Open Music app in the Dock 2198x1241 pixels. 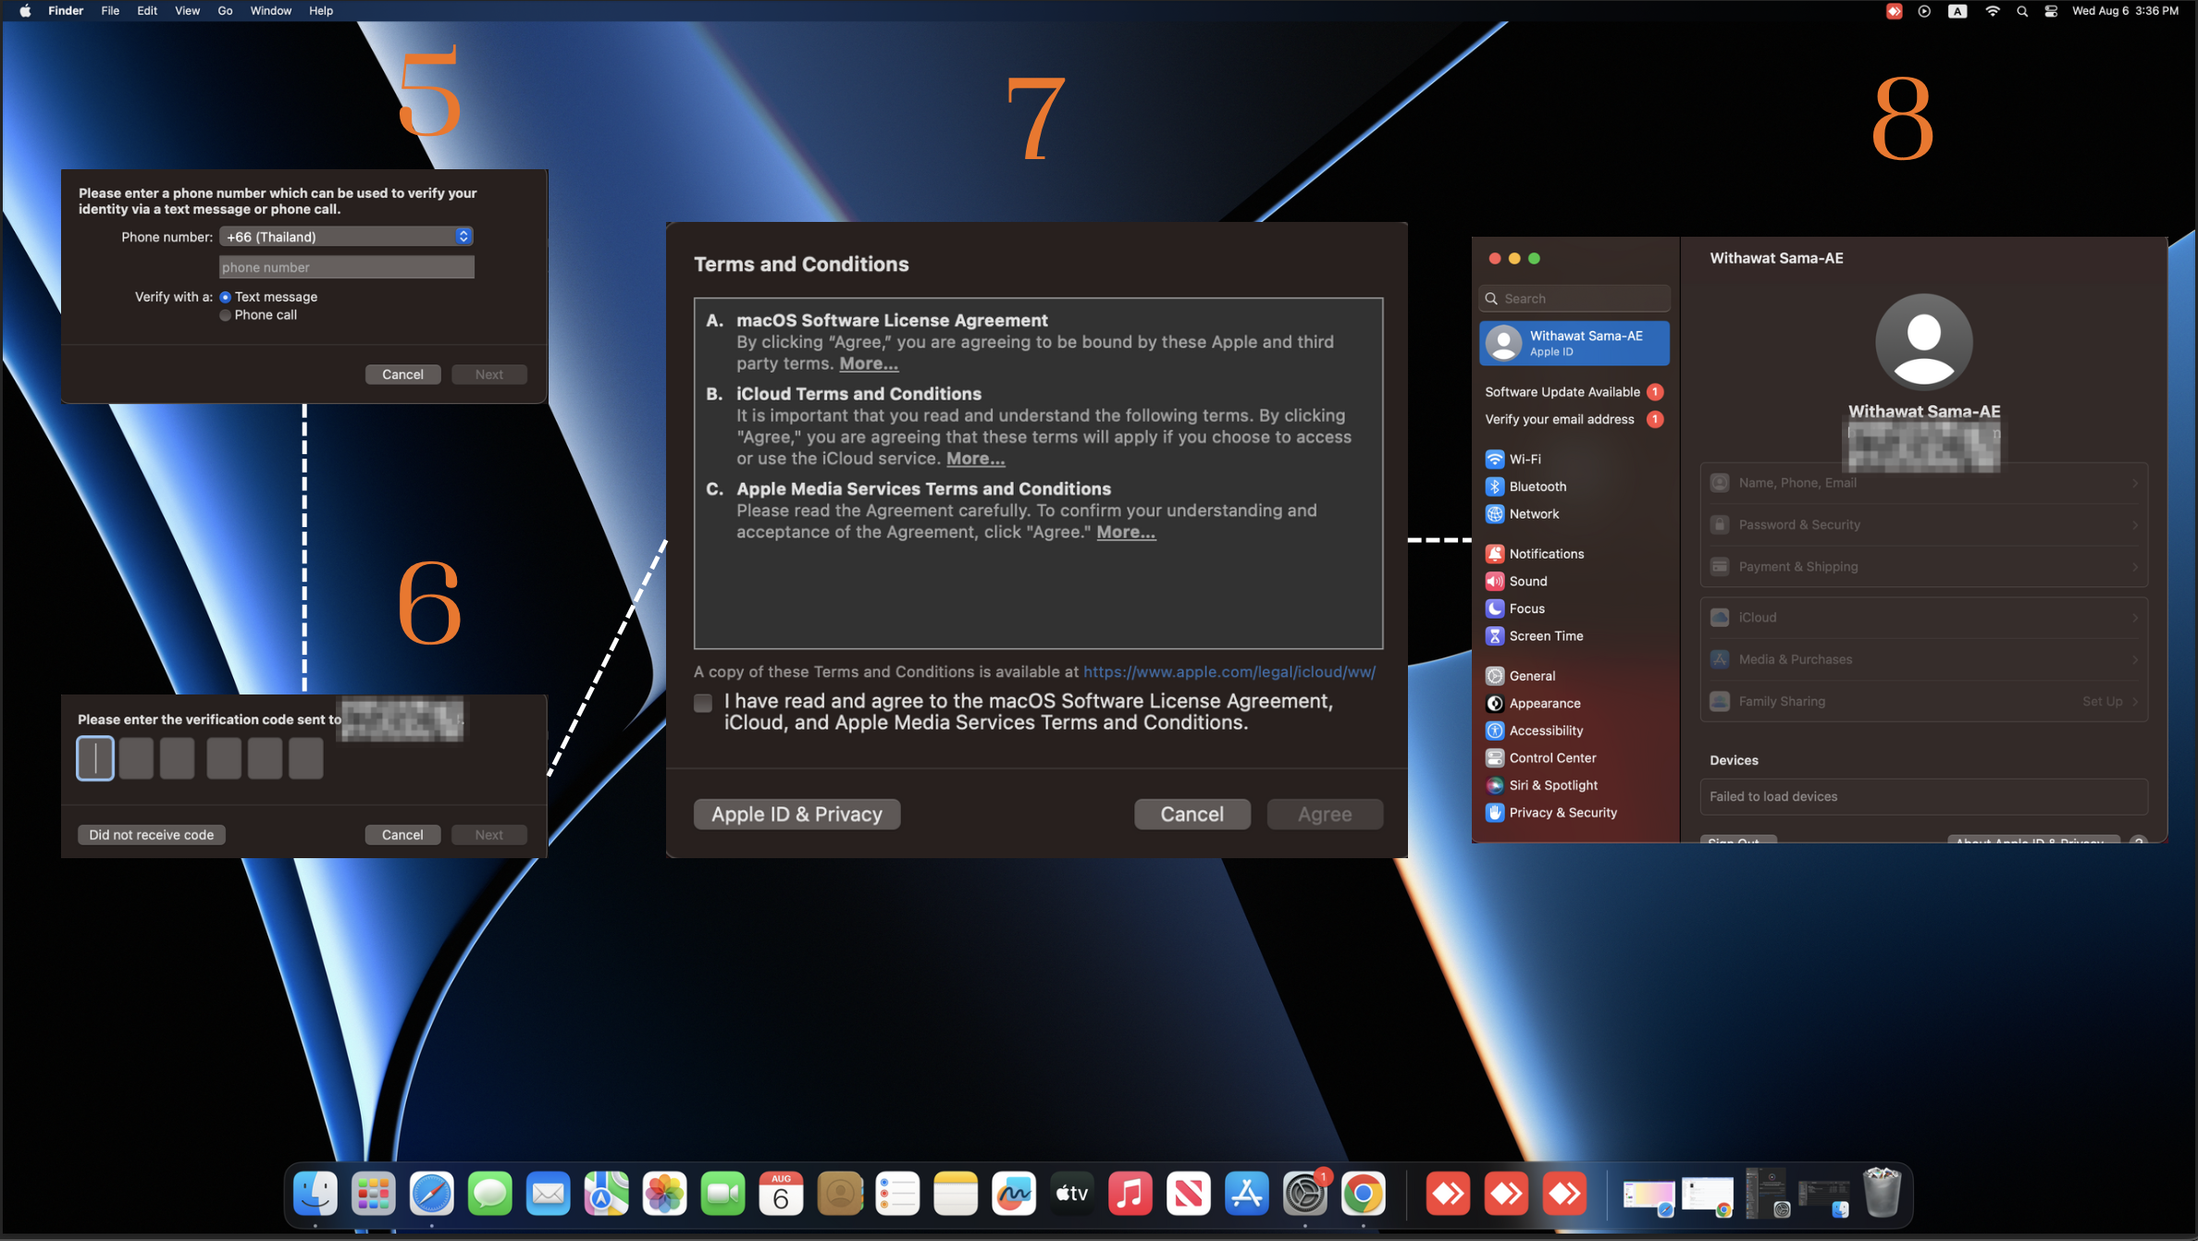[1130, 1194]
